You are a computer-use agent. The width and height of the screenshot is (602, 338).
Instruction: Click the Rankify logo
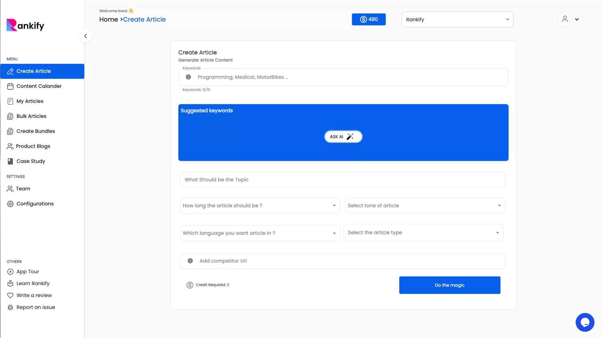coord(25,25)
